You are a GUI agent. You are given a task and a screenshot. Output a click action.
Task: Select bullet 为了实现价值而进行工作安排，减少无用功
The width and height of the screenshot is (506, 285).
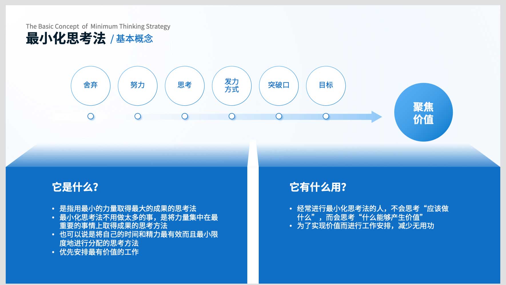[365, 226]
